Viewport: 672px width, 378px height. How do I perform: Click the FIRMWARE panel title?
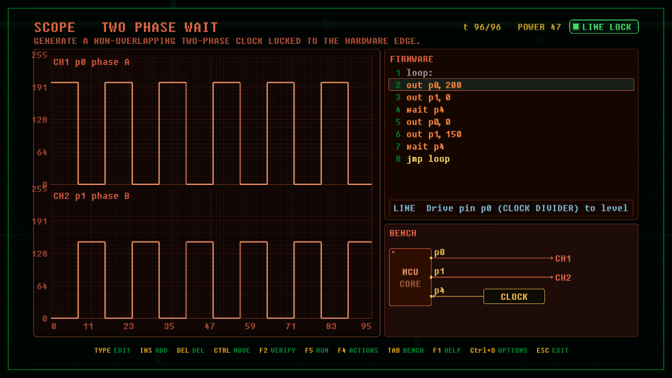coord(412,59)
